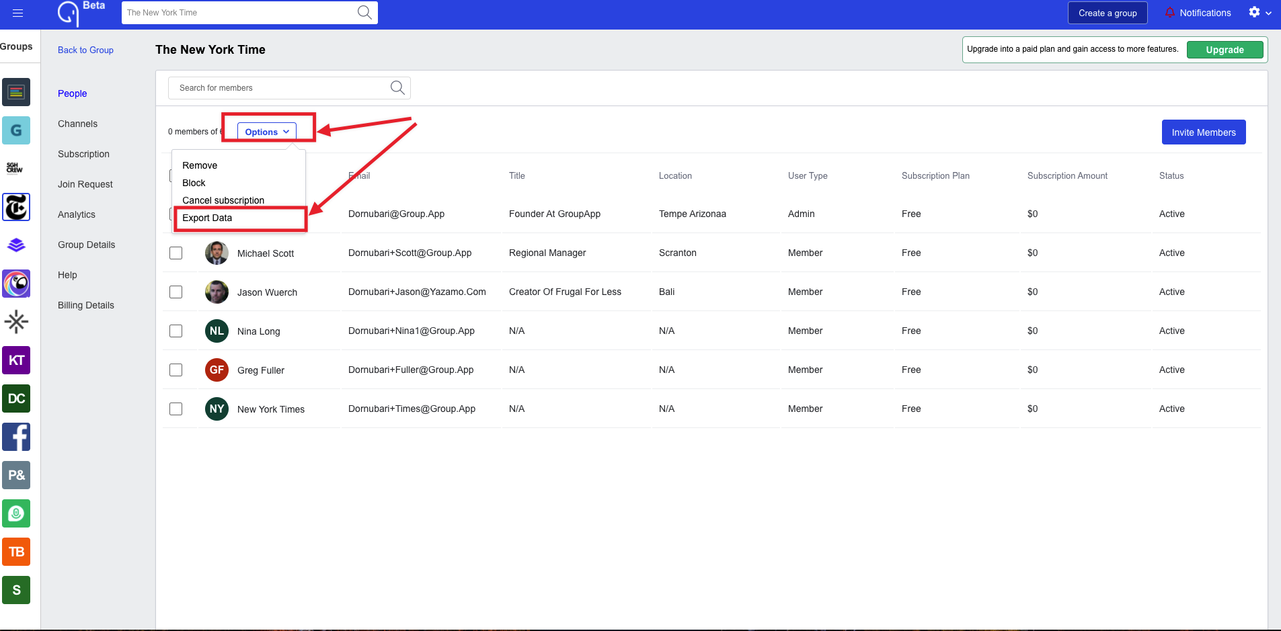Select the black asterisk group icon
1281x631 pixels.
16,322
